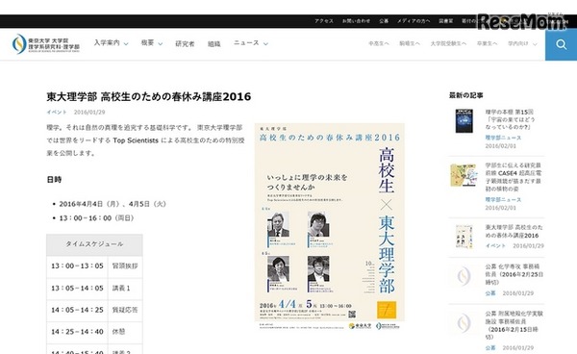Click the 休憩 table cell
This screenshot has width=577, height=354.
click(125, 332)
